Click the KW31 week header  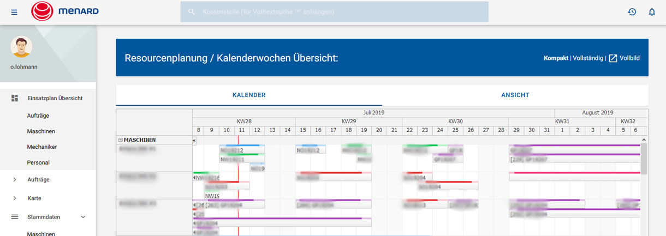click(x=562, y=122)
